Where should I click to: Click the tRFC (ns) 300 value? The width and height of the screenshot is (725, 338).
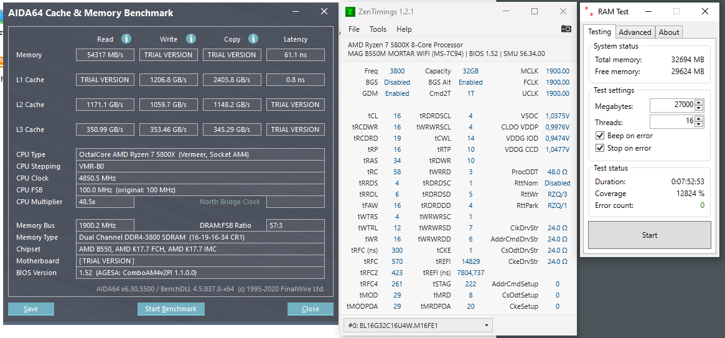(397, 250)
